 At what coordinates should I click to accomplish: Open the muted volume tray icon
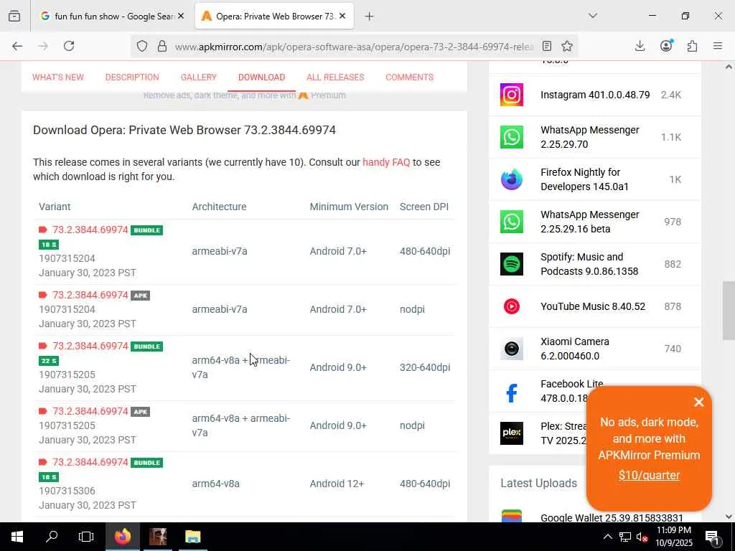tap(642, 537)
